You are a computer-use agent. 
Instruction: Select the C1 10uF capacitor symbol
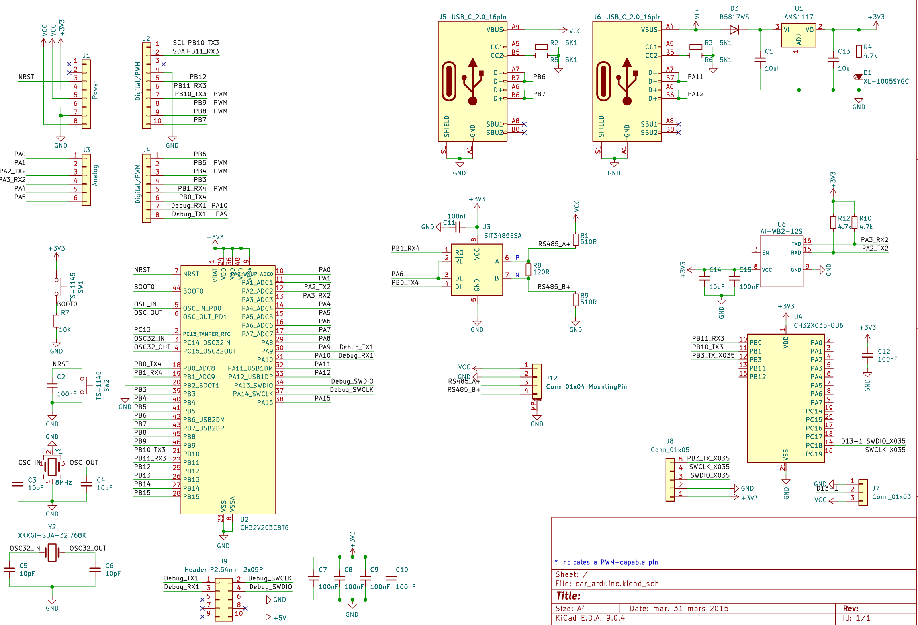[760, 60]
